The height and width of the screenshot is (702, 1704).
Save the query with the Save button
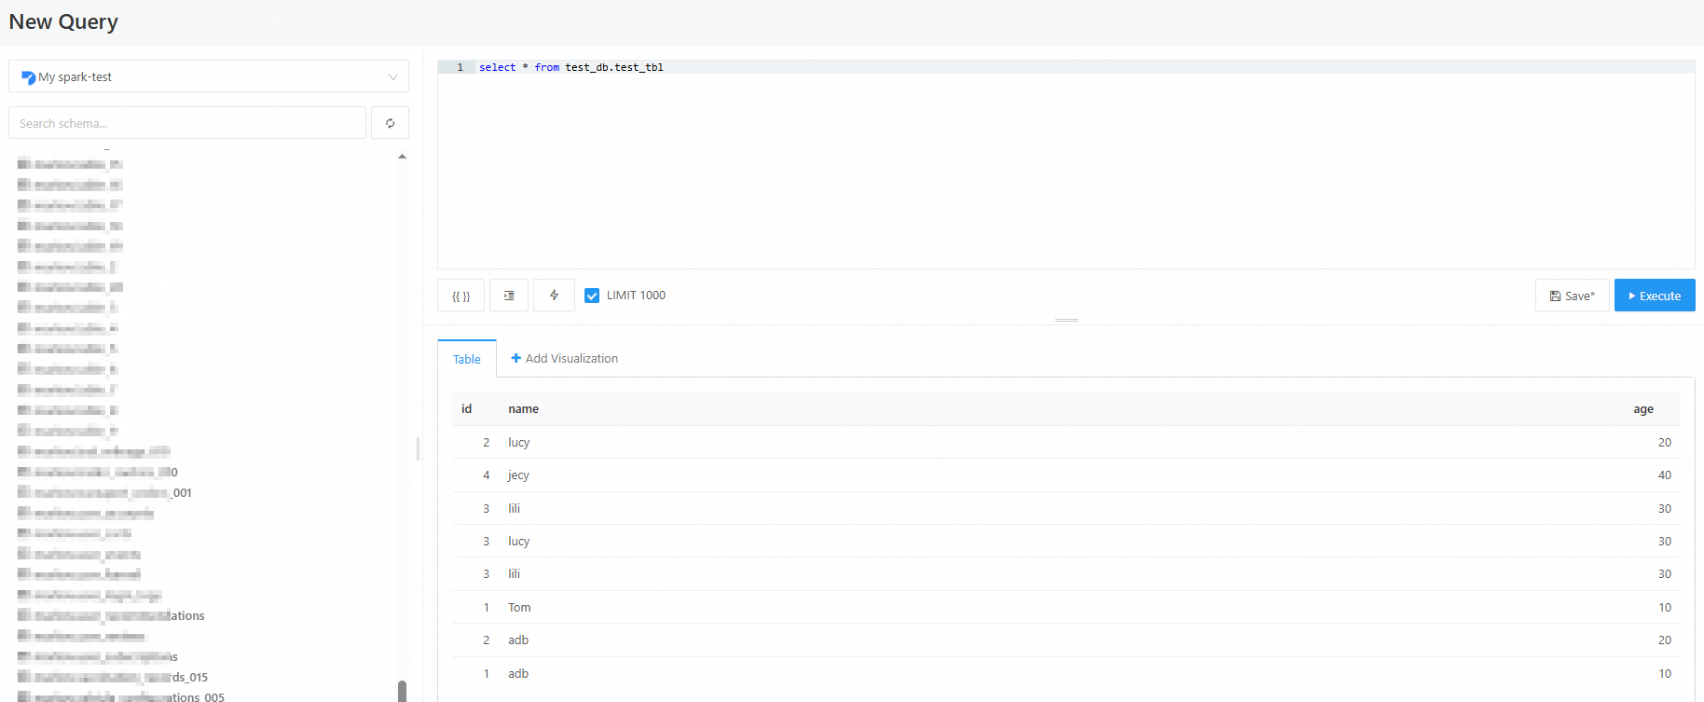point(1572,296)
